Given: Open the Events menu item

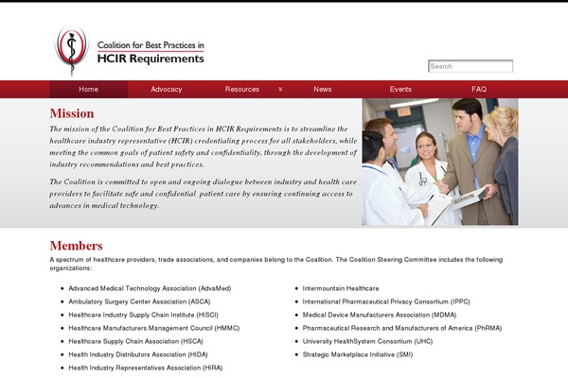Looking at the screenshot, I should (x=400, y=90).
